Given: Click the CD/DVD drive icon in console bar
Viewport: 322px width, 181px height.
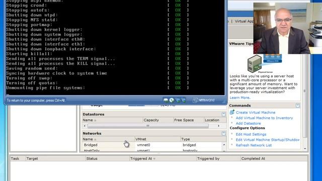Looking at the screenshot, I should tap(172, 100).
